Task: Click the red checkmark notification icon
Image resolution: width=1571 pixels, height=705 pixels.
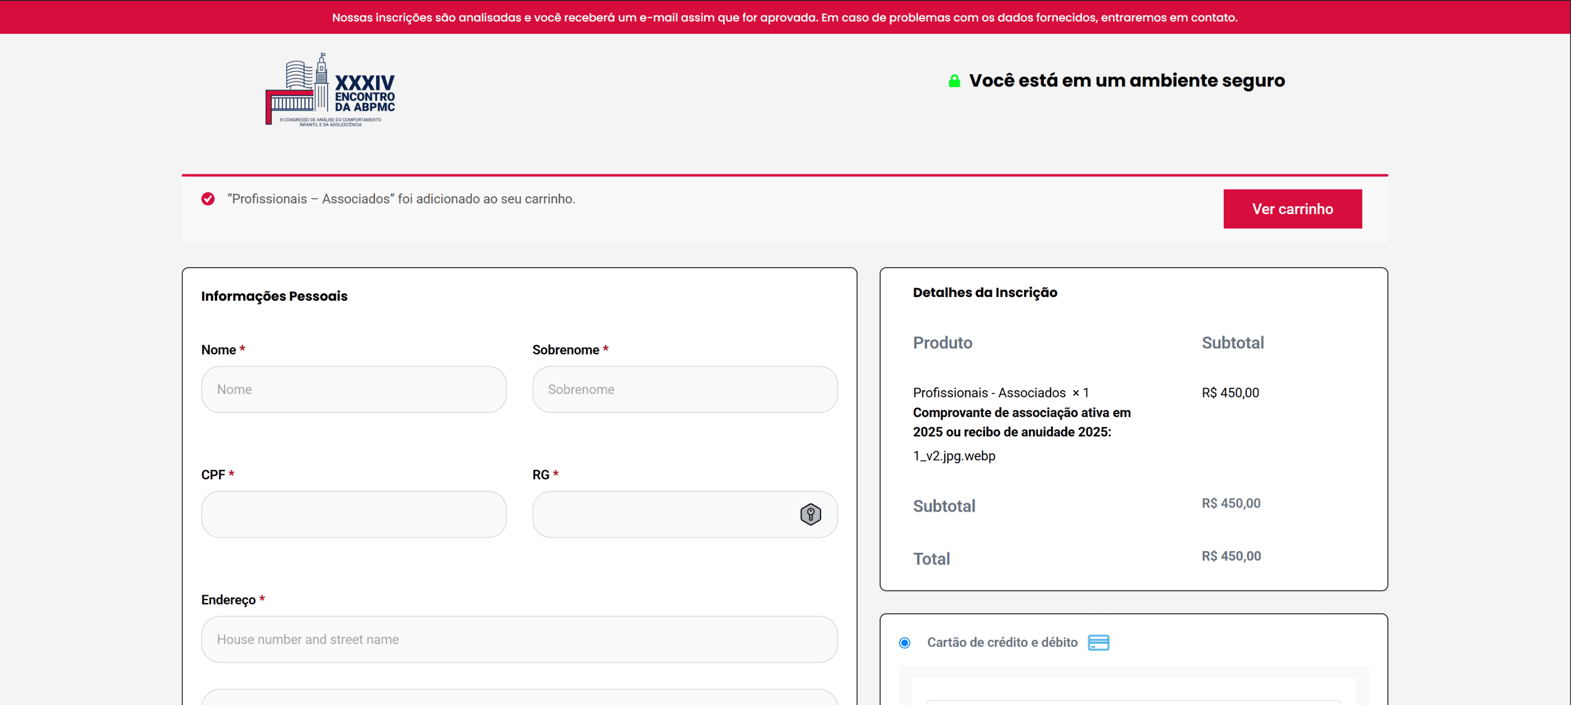Action: click(x=208, y=199)
